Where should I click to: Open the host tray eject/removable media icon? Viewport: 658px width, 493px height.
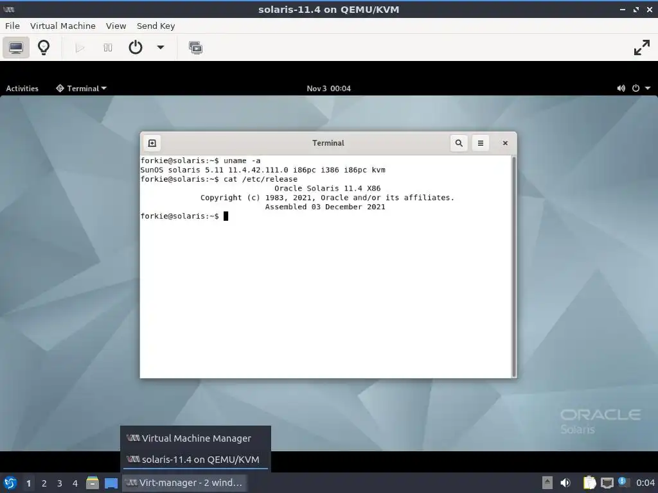547,483
